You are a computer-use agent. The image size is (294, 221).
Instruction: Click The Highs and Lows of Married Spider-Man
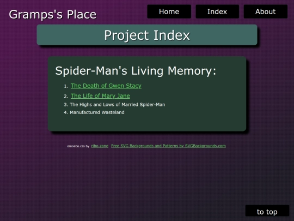118,105
